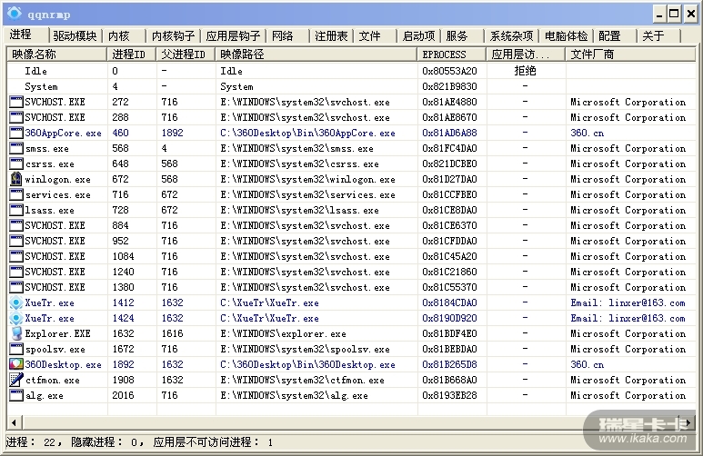Open the 系统杂项 tab

click(x=511, y=35)
